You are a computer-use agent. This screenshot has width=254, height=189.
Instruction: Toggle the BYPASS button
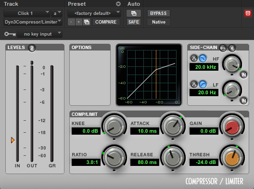[158, 13]
